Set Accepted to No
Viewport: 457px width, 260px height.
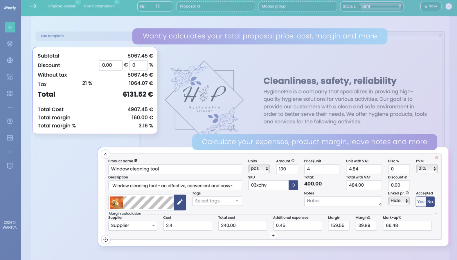click(430, 202)
